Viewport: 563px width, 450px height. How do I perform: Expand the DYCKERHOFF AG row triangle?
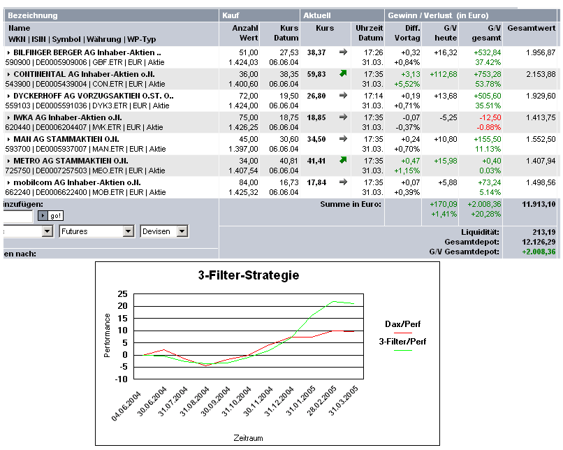[x=8, y=96]
